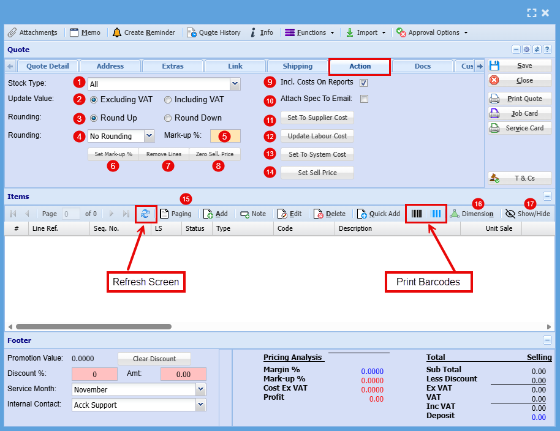This screenshot has height=431, width=560.
Task: Switch to the Quote Detail tab
Action: (48, 66)
